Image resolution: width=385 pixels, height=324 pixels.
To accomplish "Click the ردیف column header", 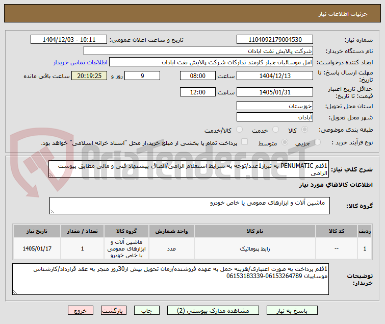I will (x=365, y=231).
